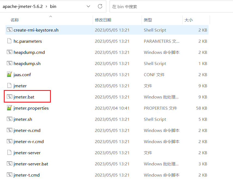
Task: Select the jmeter.properties file name
Action: click(x=31, y=108)
